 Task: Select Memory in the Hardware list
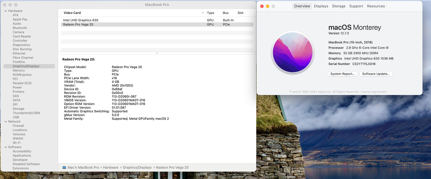18,71
